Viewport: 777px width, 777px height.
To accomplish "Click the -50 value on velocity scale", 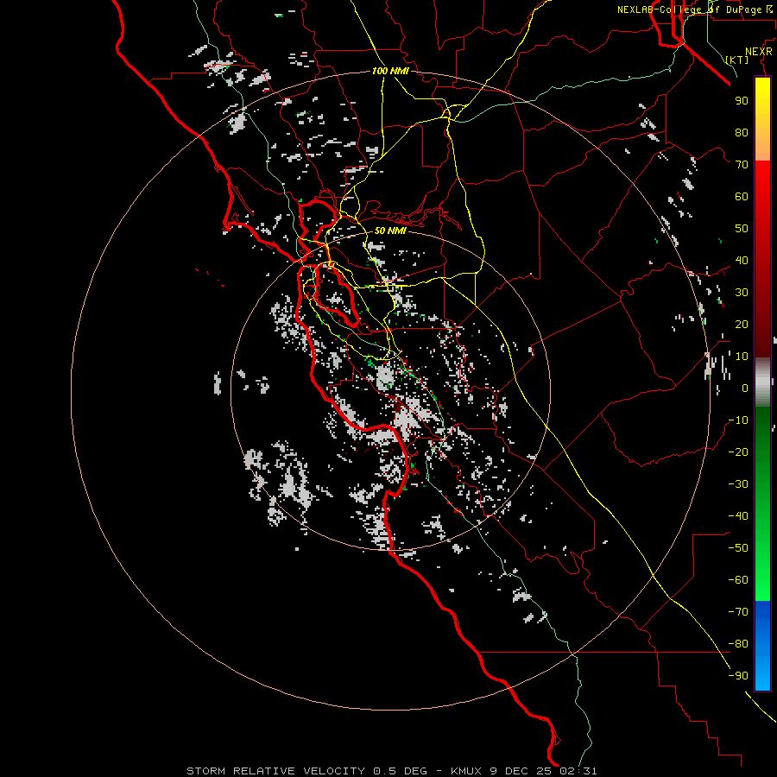I will [x=738, y=548].
